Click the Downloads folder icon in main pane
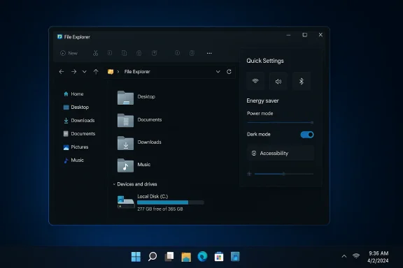 click(125, 143)
